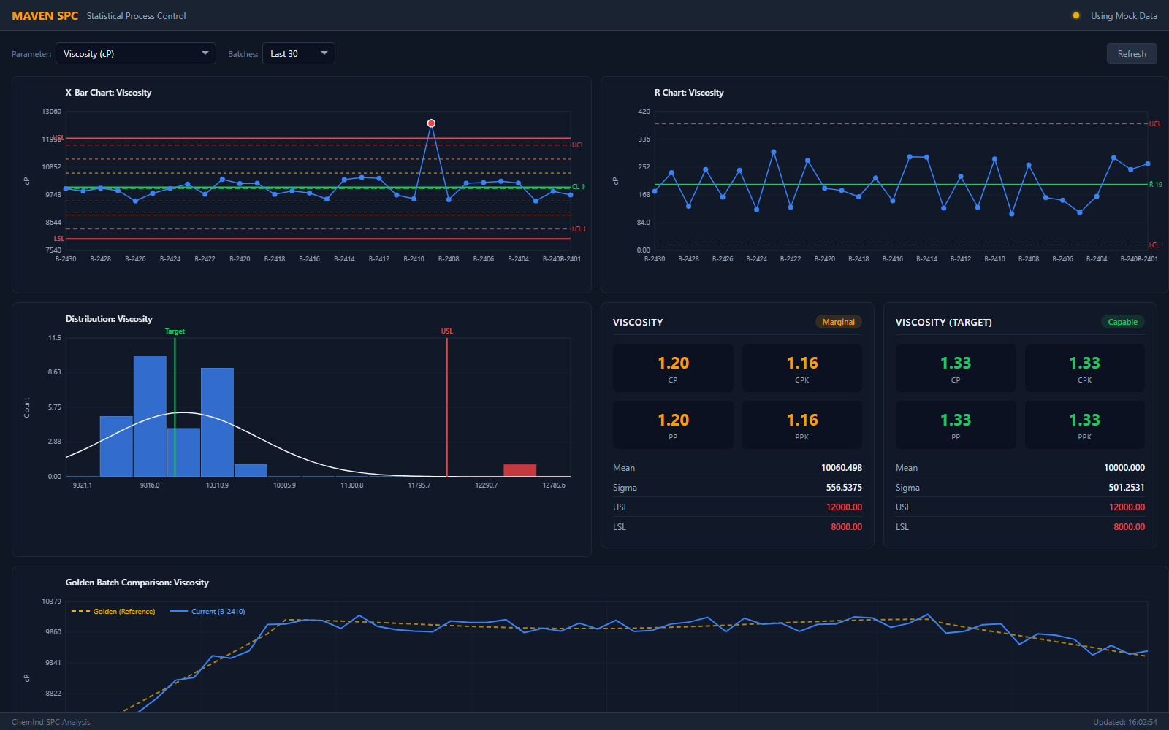The width and height of the screenshot is (1169, 730).
Task: Open the Parameter Viscosity (cP) dropdown
Action: (x=135, y=53)
